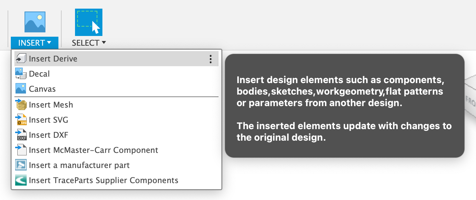
Task: Click the Select tool icon
Action: [x=88, y=22]
